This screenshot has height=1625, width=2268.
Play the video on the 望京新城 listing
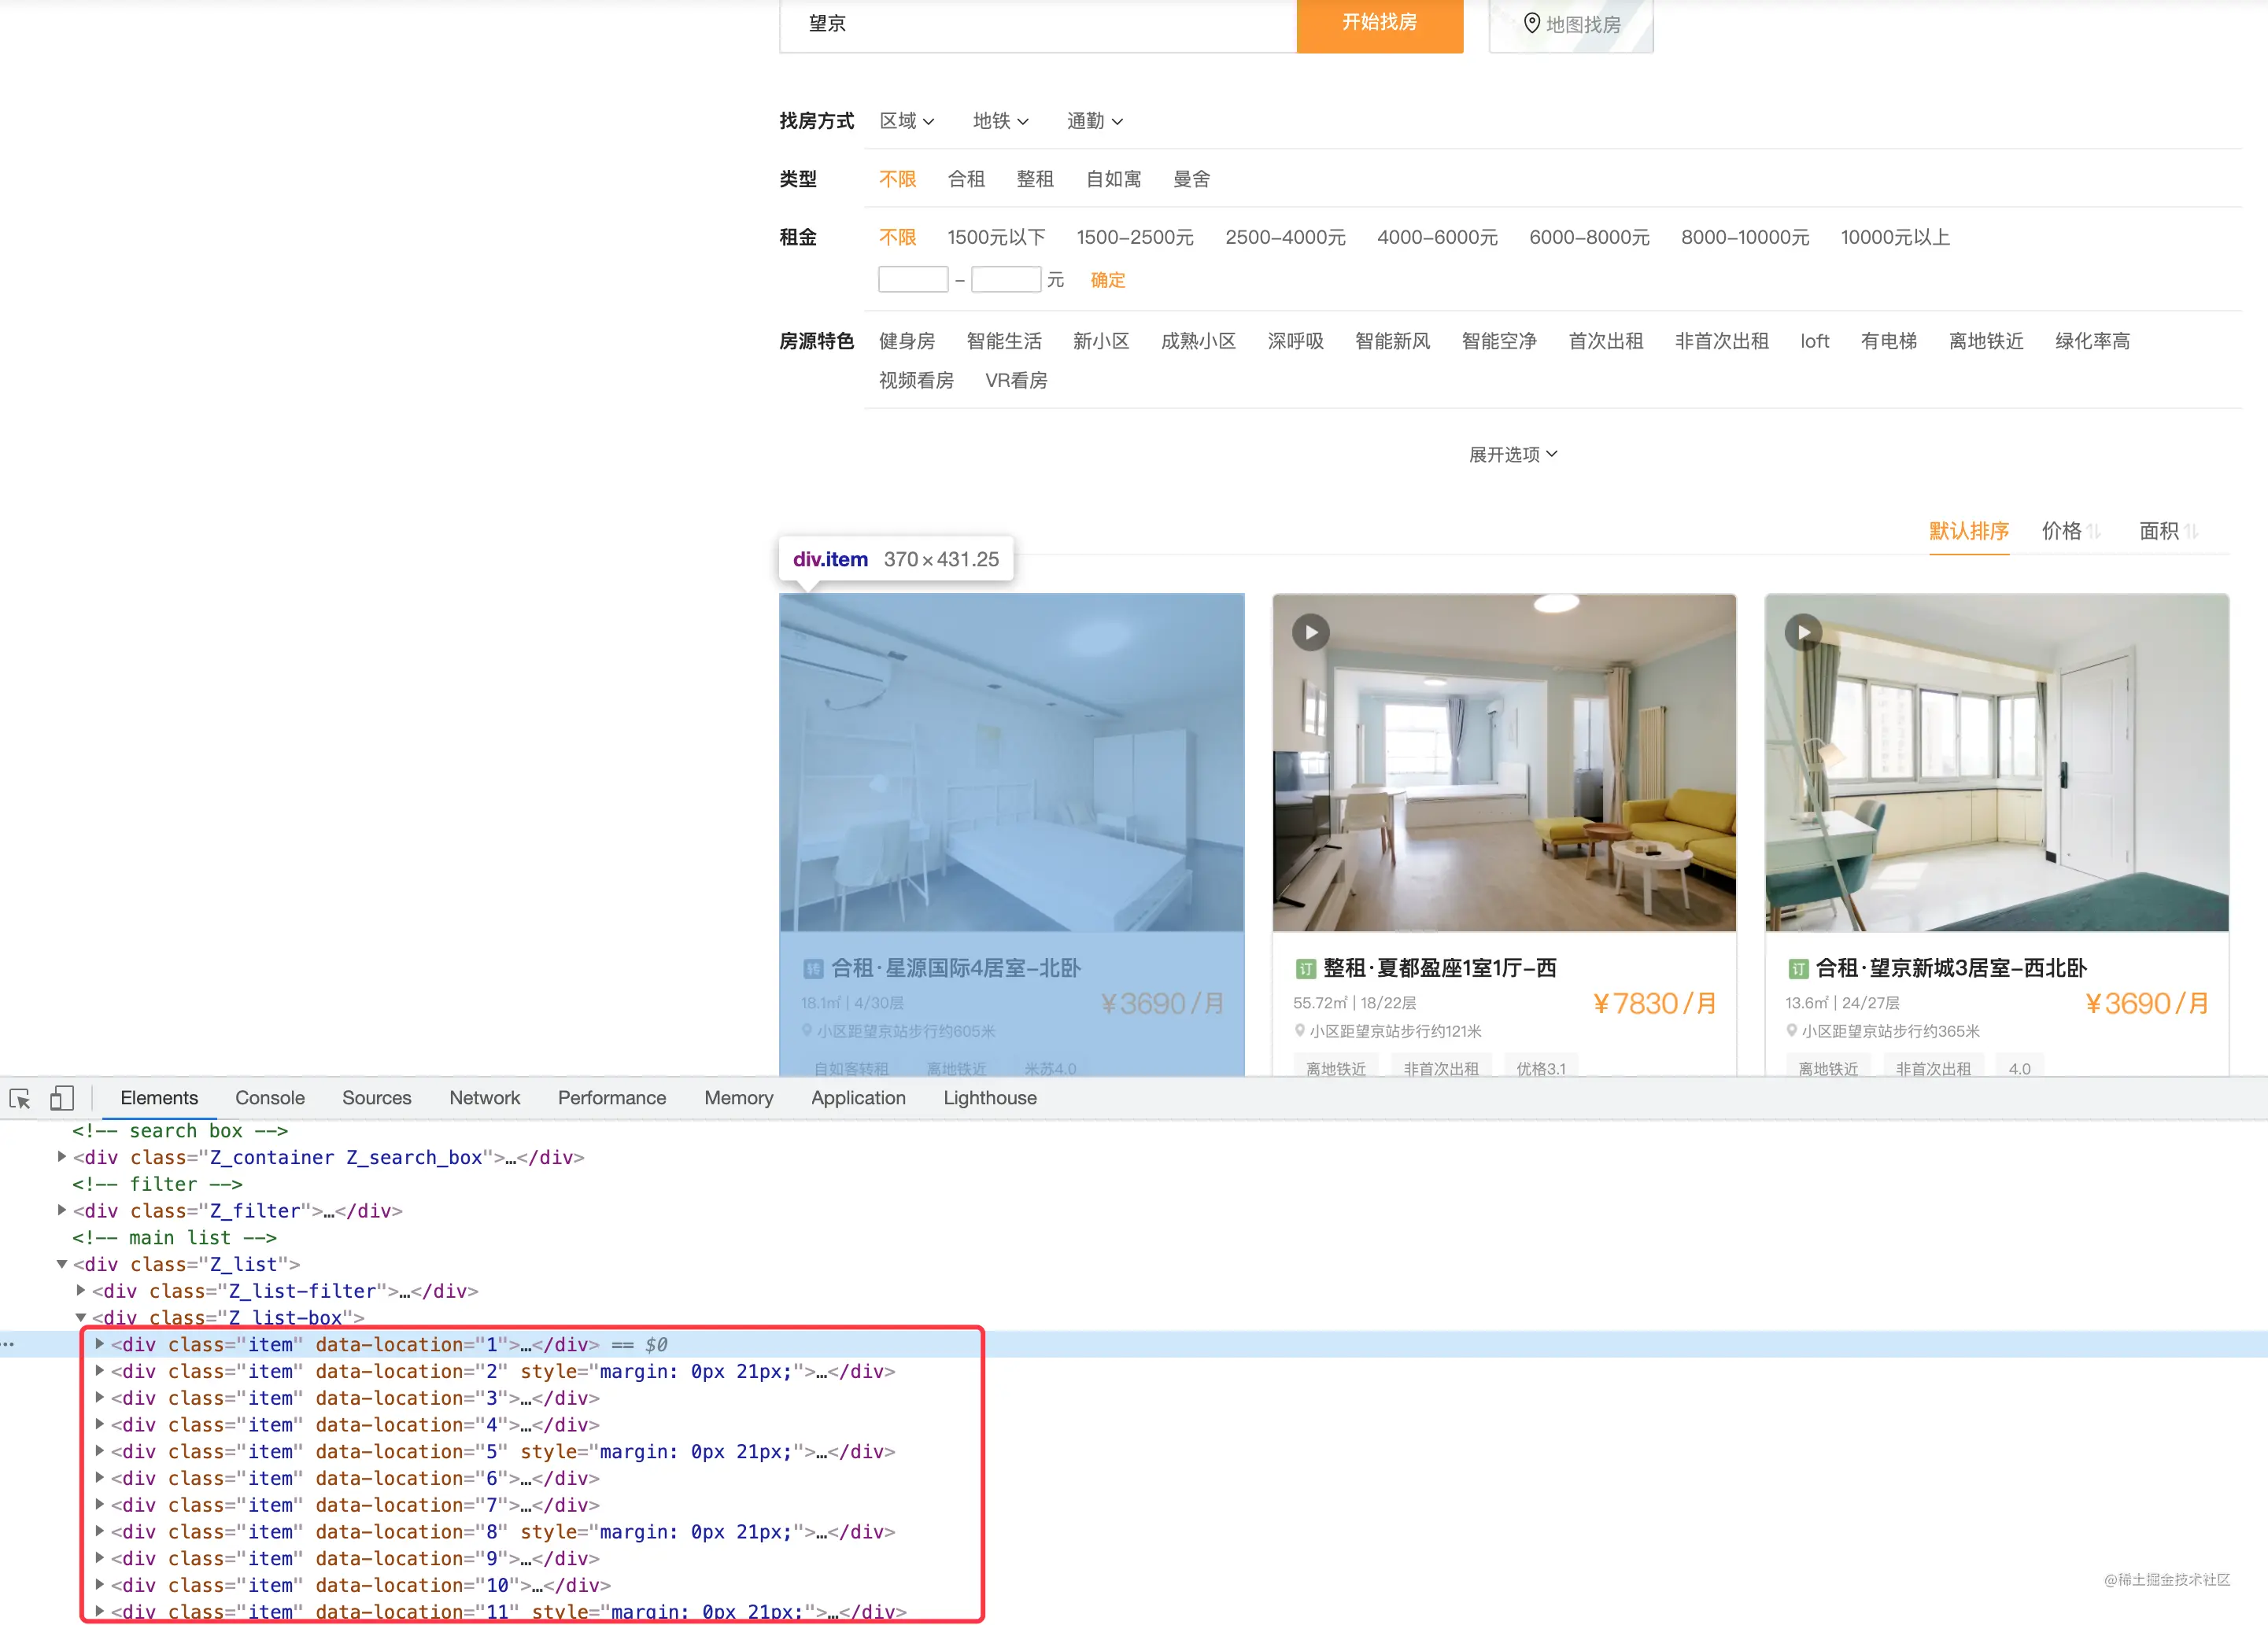[1803, 632]
